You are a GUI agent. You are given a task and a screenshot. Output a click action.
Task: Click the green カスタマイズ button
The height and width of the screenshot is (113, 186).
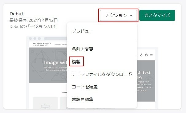click(x=157, y=15)
